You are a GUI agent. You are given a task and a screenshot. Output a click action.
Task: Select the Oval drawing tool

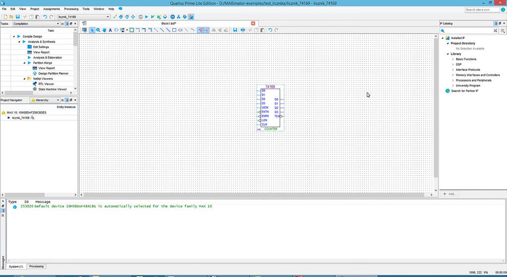180,30
